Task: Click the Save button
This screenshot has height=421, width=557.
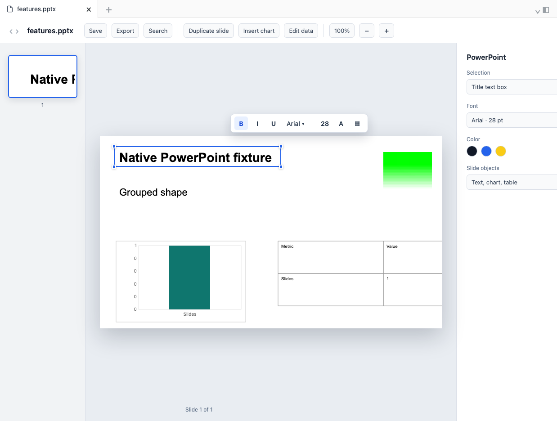Action: point(95,31)
